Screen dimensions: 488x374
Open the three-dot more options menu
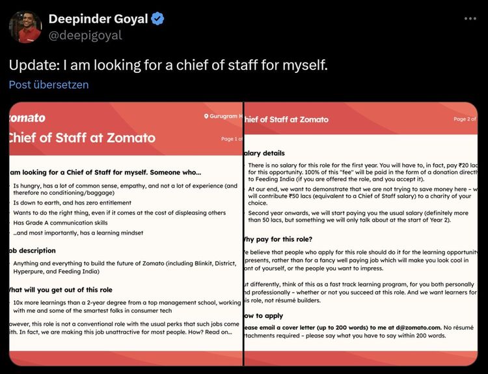click(x=470, y=19)
